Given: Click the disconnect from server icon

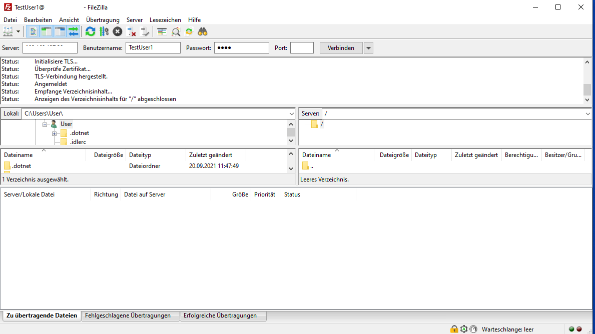Looking at the screenshot, I should pyautogui.click(x=132, y=31).
